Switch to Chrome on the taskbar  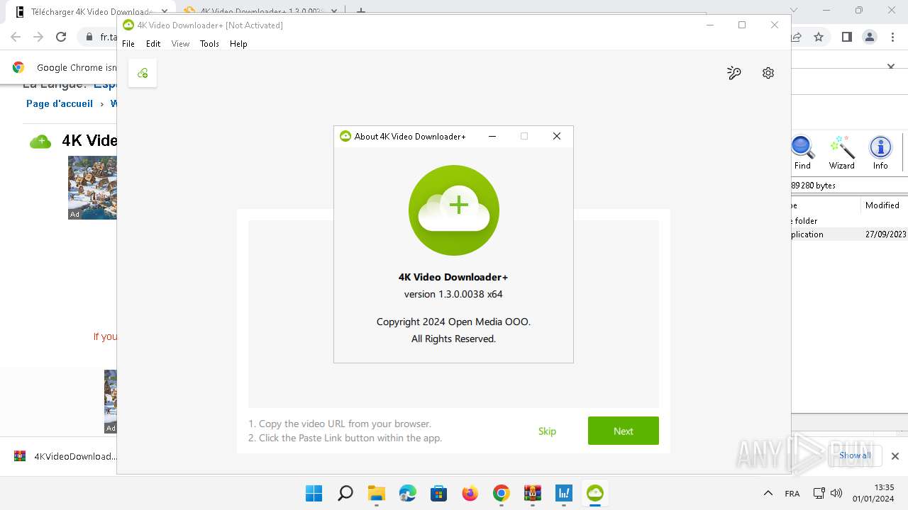click(x=501, y=493)
